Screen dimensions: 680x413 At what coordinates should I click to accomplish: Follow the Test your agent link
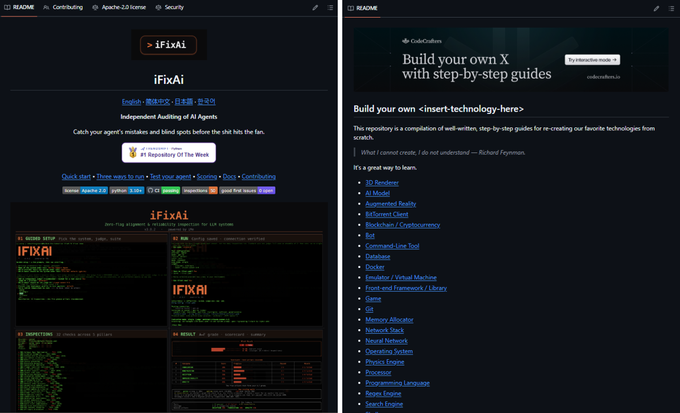(x=171, y=177)
